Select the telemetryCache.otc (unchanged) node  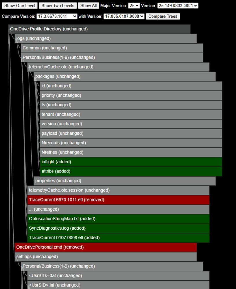118,67
